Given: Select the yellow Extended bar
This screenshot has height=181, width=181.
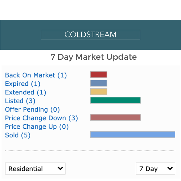Looking at the screenshot, I should 99,92.
